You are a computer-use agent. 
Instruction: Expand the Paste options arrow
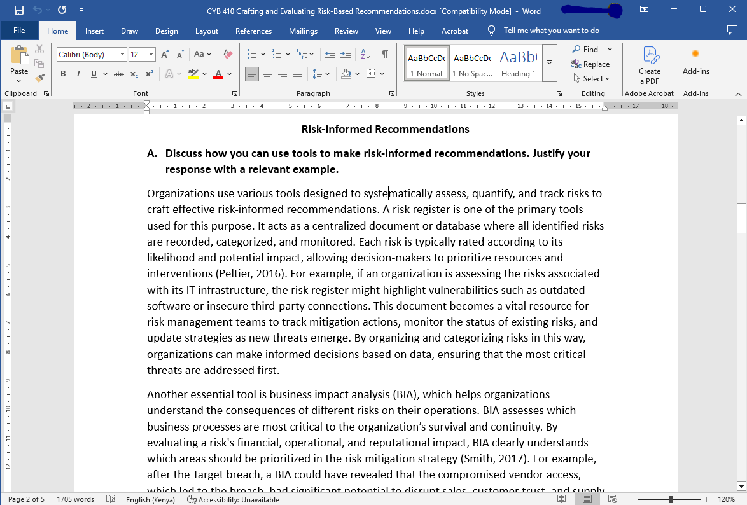point(19,81)
